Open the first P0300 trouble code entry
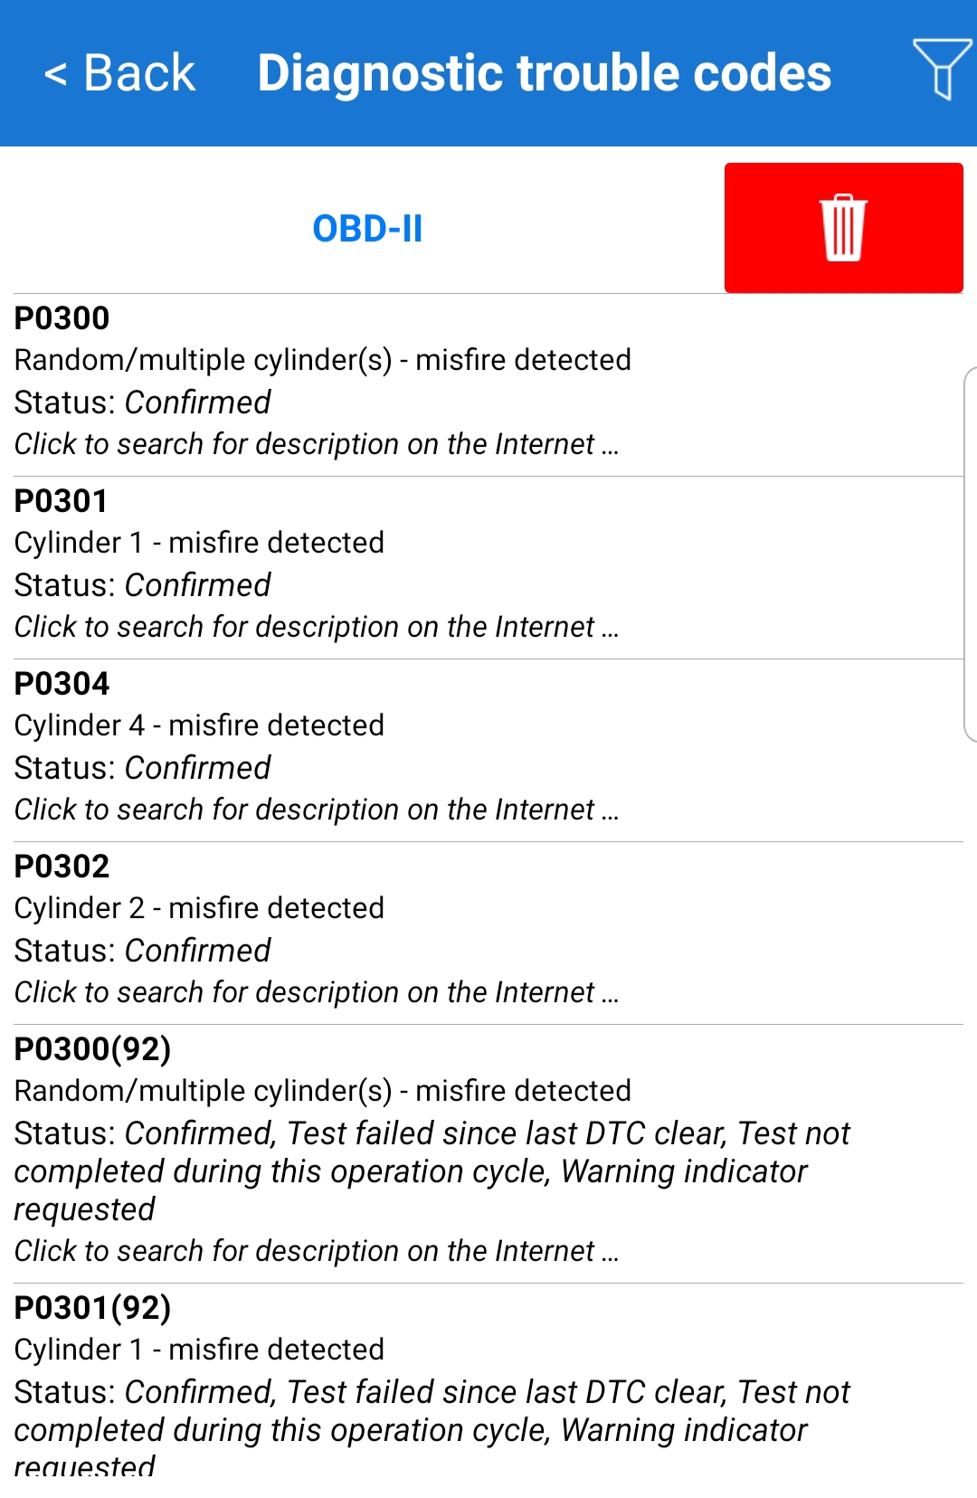977x1498 pixels. (x=62, y=318)
